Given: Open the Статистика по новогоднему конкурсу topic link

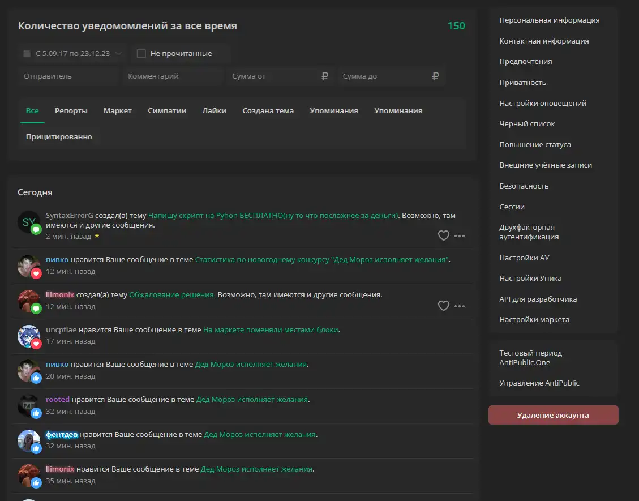Looking at the screenshot, I should click(x=322, y=259).
